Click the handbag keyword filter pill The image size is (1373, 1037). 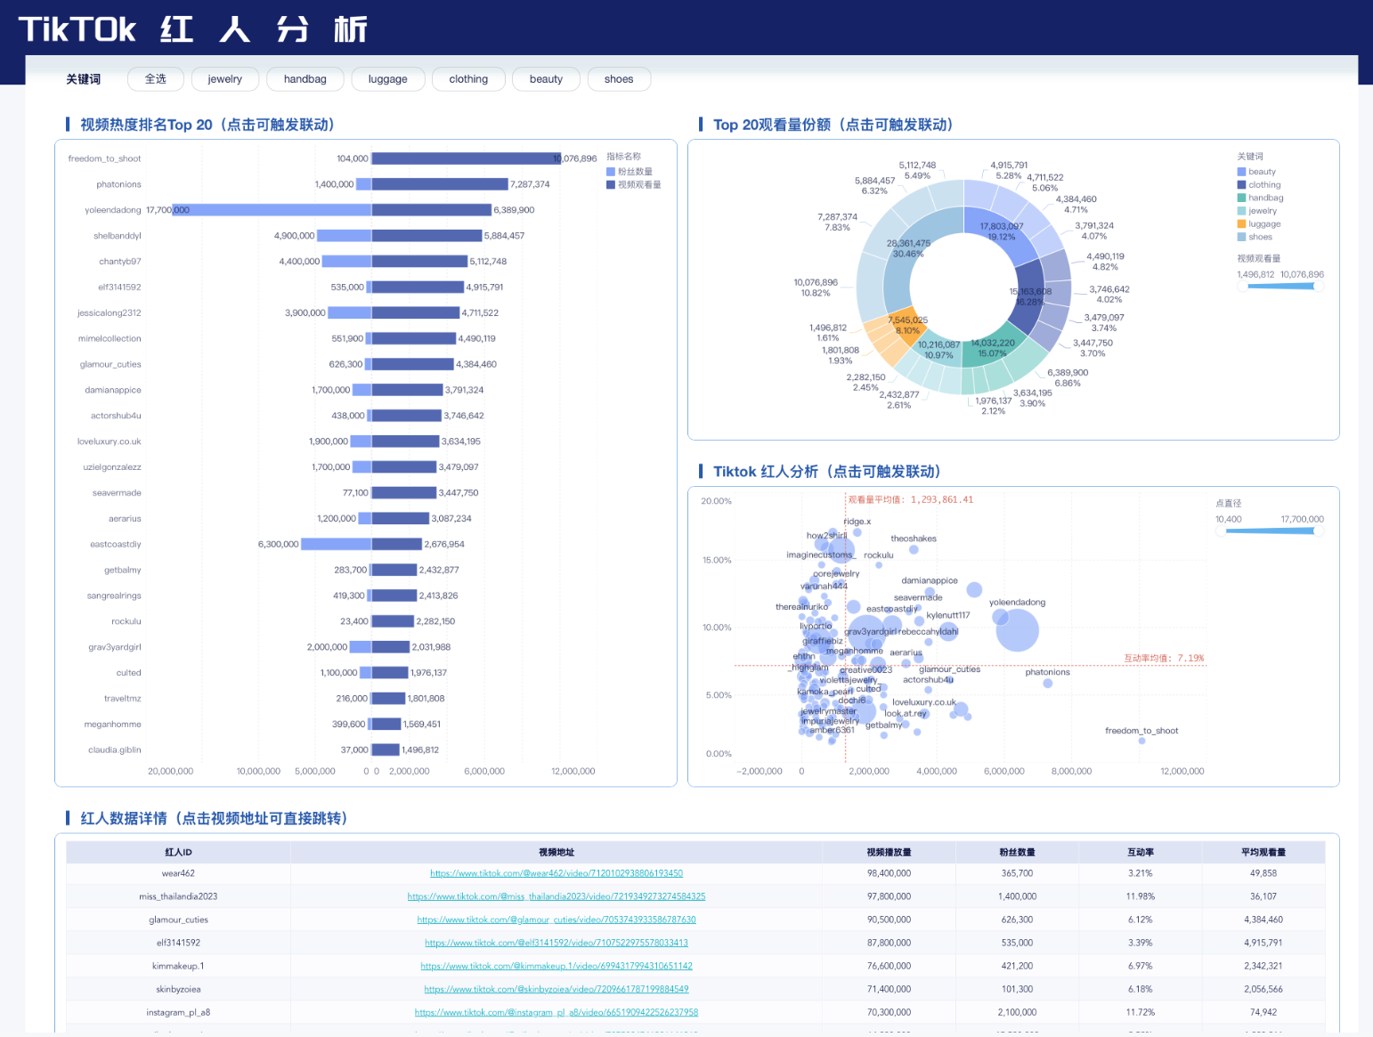(x=305, y=79)
